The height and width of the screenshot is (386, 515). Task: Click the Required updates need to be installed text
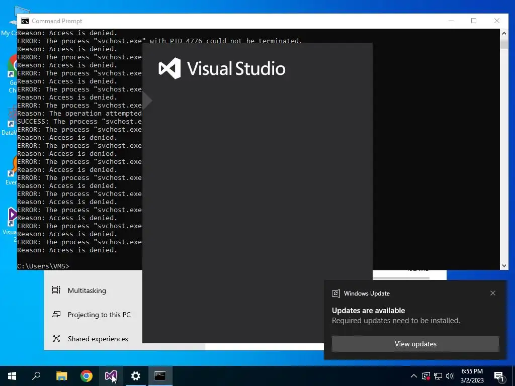[x=396, y=321]
